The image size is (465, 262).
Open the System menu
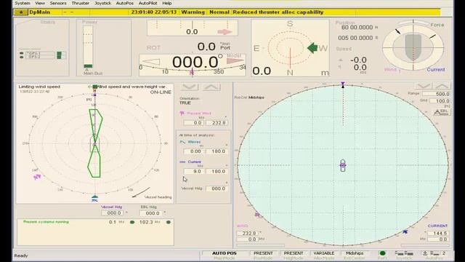tap(23, 3)
